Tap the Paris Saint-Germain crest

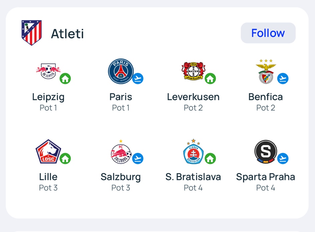click(121, 71)
